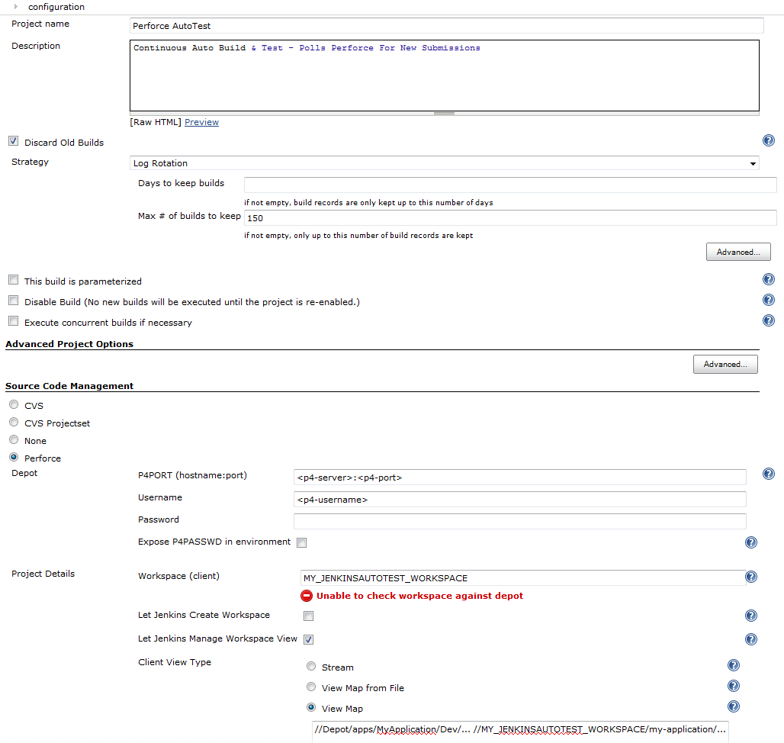Click the P4PORT hostname:port field
The image size is (784, 743).
519,477
